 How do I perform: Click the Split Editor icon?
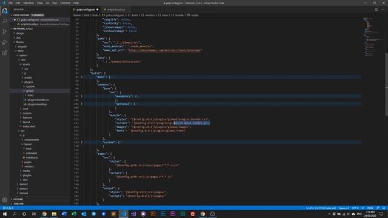(376, 10)
